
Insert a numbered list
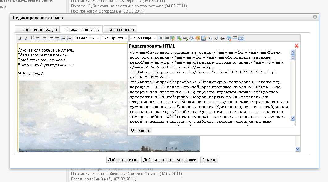pos(63,39)
